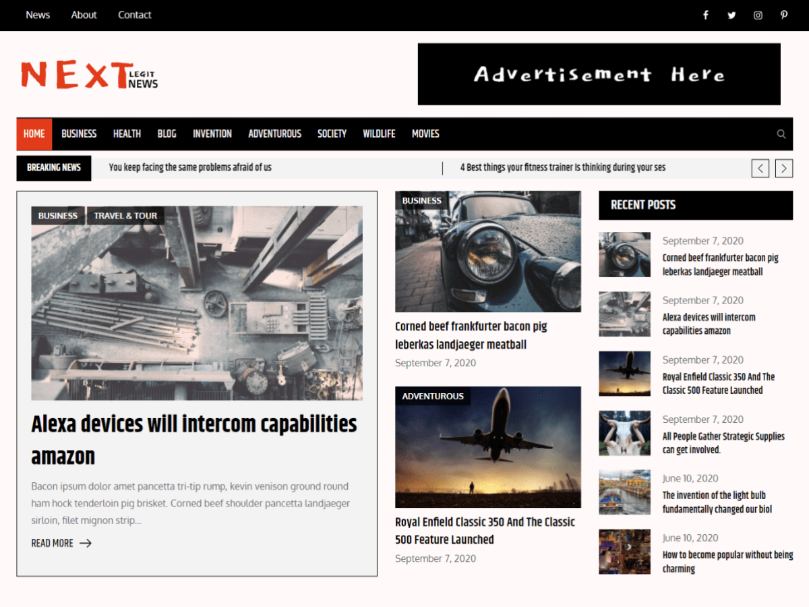The height and width of the screenshot is (607, 809).
Task: Open the MOVIES section
Action: point(425,134)
